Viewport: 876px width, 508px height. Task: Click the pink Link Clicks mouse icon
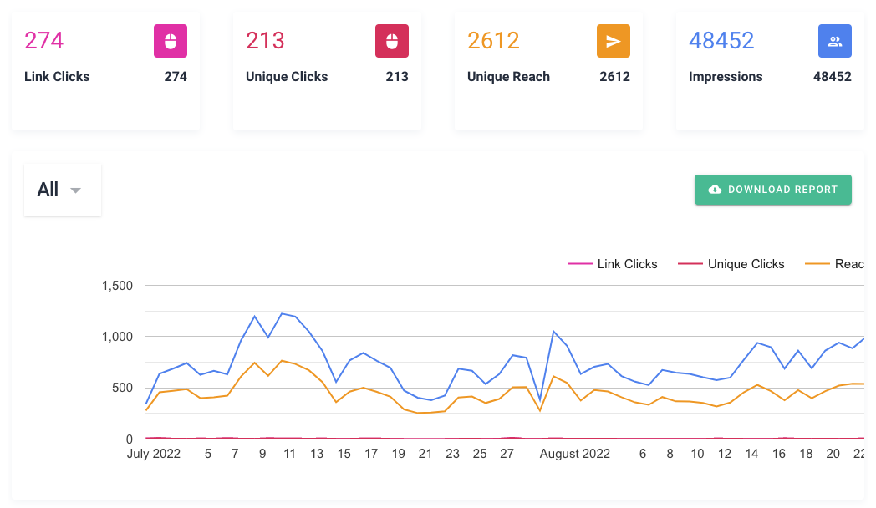(171, 41)
